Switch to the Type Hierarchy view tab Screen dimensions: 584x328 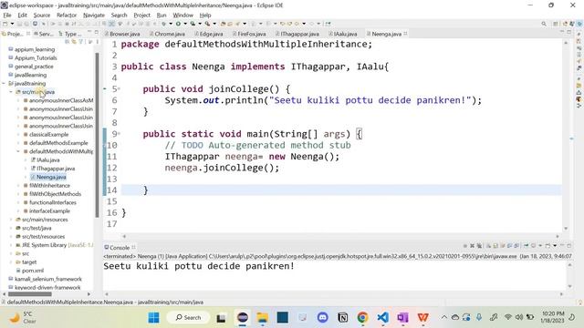point(71,34)
